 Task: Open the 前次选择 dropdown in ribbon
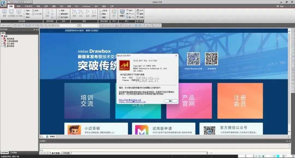[x=64, y=17]
